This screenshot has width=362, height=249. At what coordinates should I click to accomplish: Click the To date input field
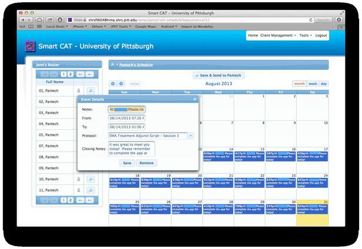point(127,127)
